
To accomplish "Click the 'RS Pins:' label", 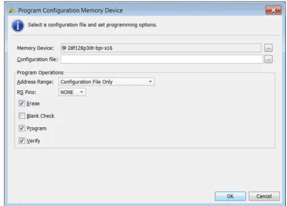I will [27, 92].
